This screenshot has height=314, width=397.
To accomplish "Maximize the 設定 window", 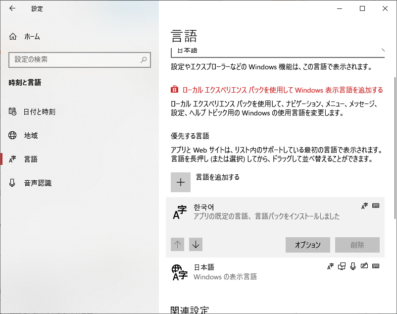I will [362, 8].
